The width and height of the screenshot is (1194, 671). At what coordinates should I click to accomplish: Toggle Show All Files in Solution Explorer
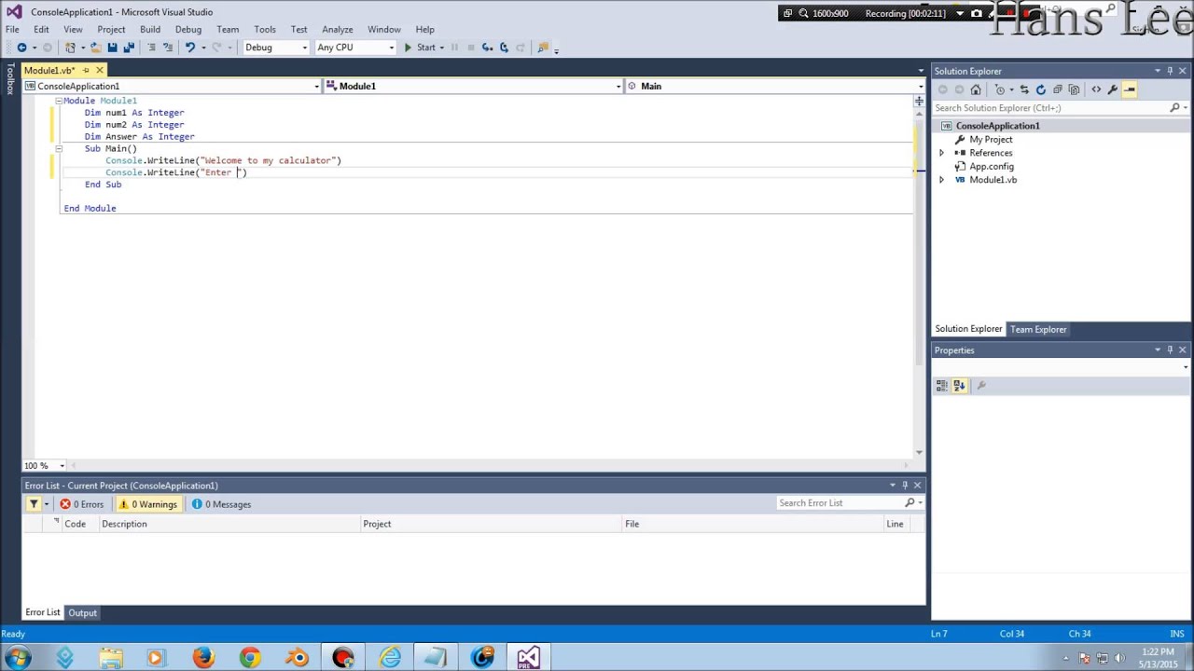(1075, 89)
